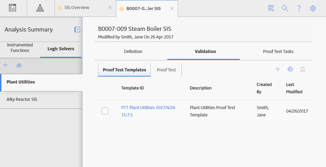
Task: Add a new logic solver with plus icon
Action: pyautogui.click(x=6, y=65)
